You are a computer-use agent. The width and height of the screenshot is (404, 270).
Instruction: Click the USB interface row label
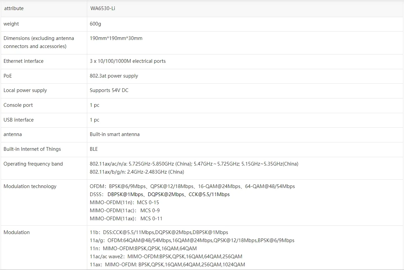click(x=18, y=120)
